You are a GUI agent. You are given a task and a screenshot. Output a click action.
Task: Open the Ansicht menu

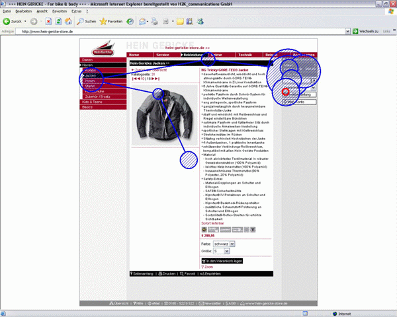click(42, 11)
